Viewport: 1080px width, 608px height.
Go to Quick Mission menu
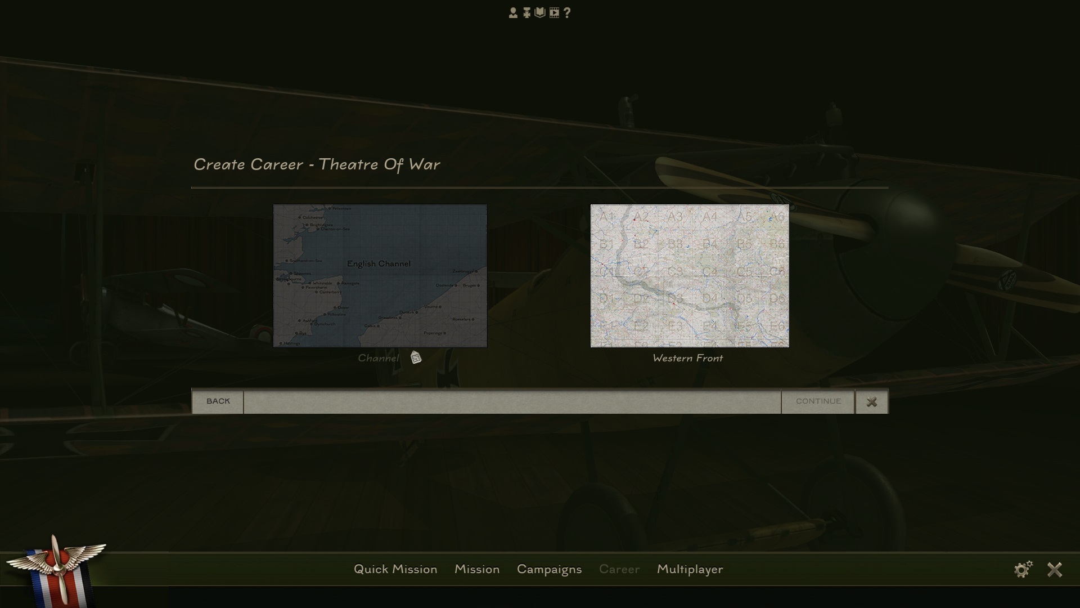point(395,569)
